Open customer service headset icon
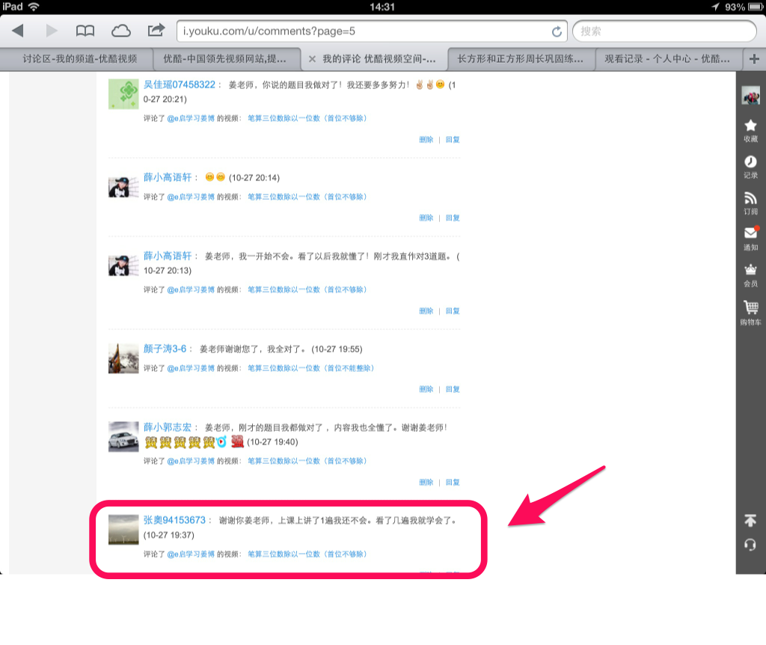This screenshot has height=645, width=766. pyautogui.click(x=750, y=544)
